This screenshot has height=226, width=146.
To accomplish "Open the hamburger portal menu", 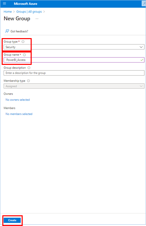I will [4, 3].
